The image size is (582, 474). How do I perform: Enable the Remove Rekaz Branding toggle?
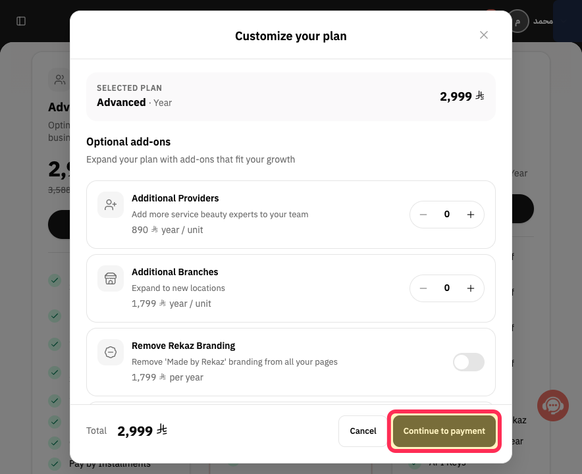pyautogui.click(x=468, y=362)
